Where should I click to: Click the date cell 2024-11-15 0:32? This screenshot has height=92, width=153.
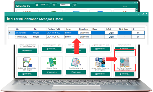point(56,33)
